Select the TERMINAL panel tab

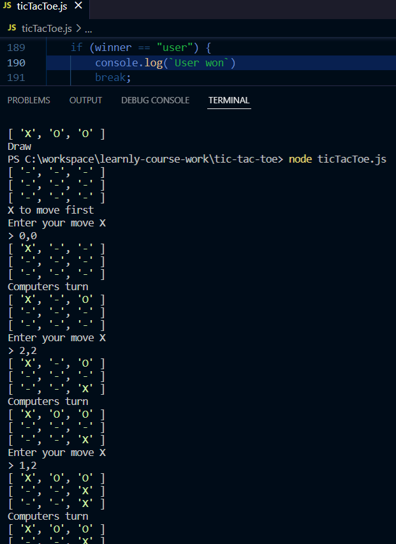[x=229, y=100]
